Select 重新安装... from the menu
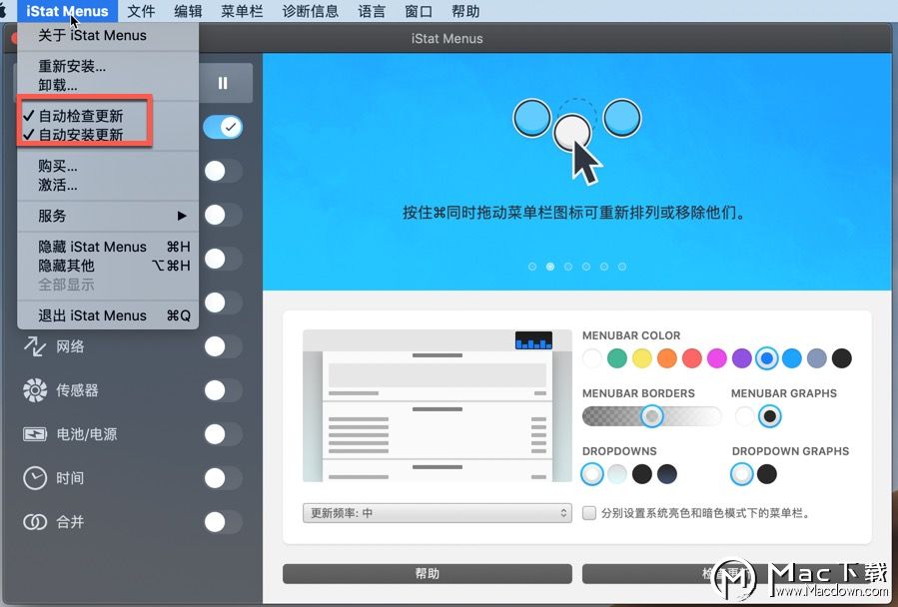Image resolution: width=898 pixels, height=607 pixels. (108, 67)
